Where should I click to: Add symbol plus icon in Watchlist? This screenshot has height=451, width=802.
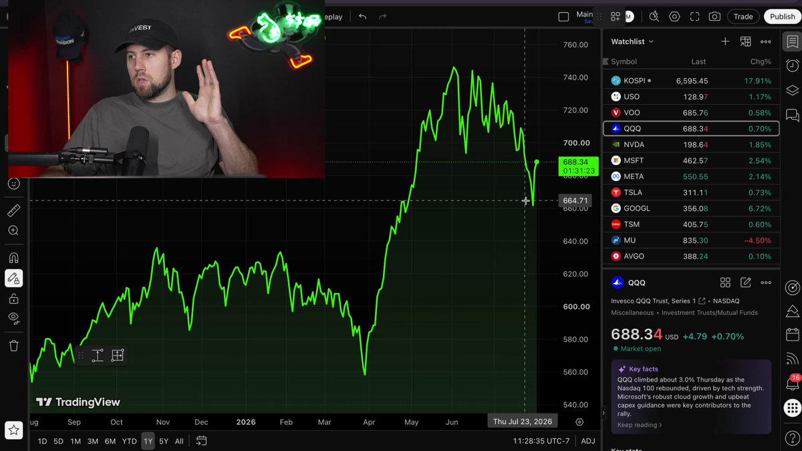point(725,41)
